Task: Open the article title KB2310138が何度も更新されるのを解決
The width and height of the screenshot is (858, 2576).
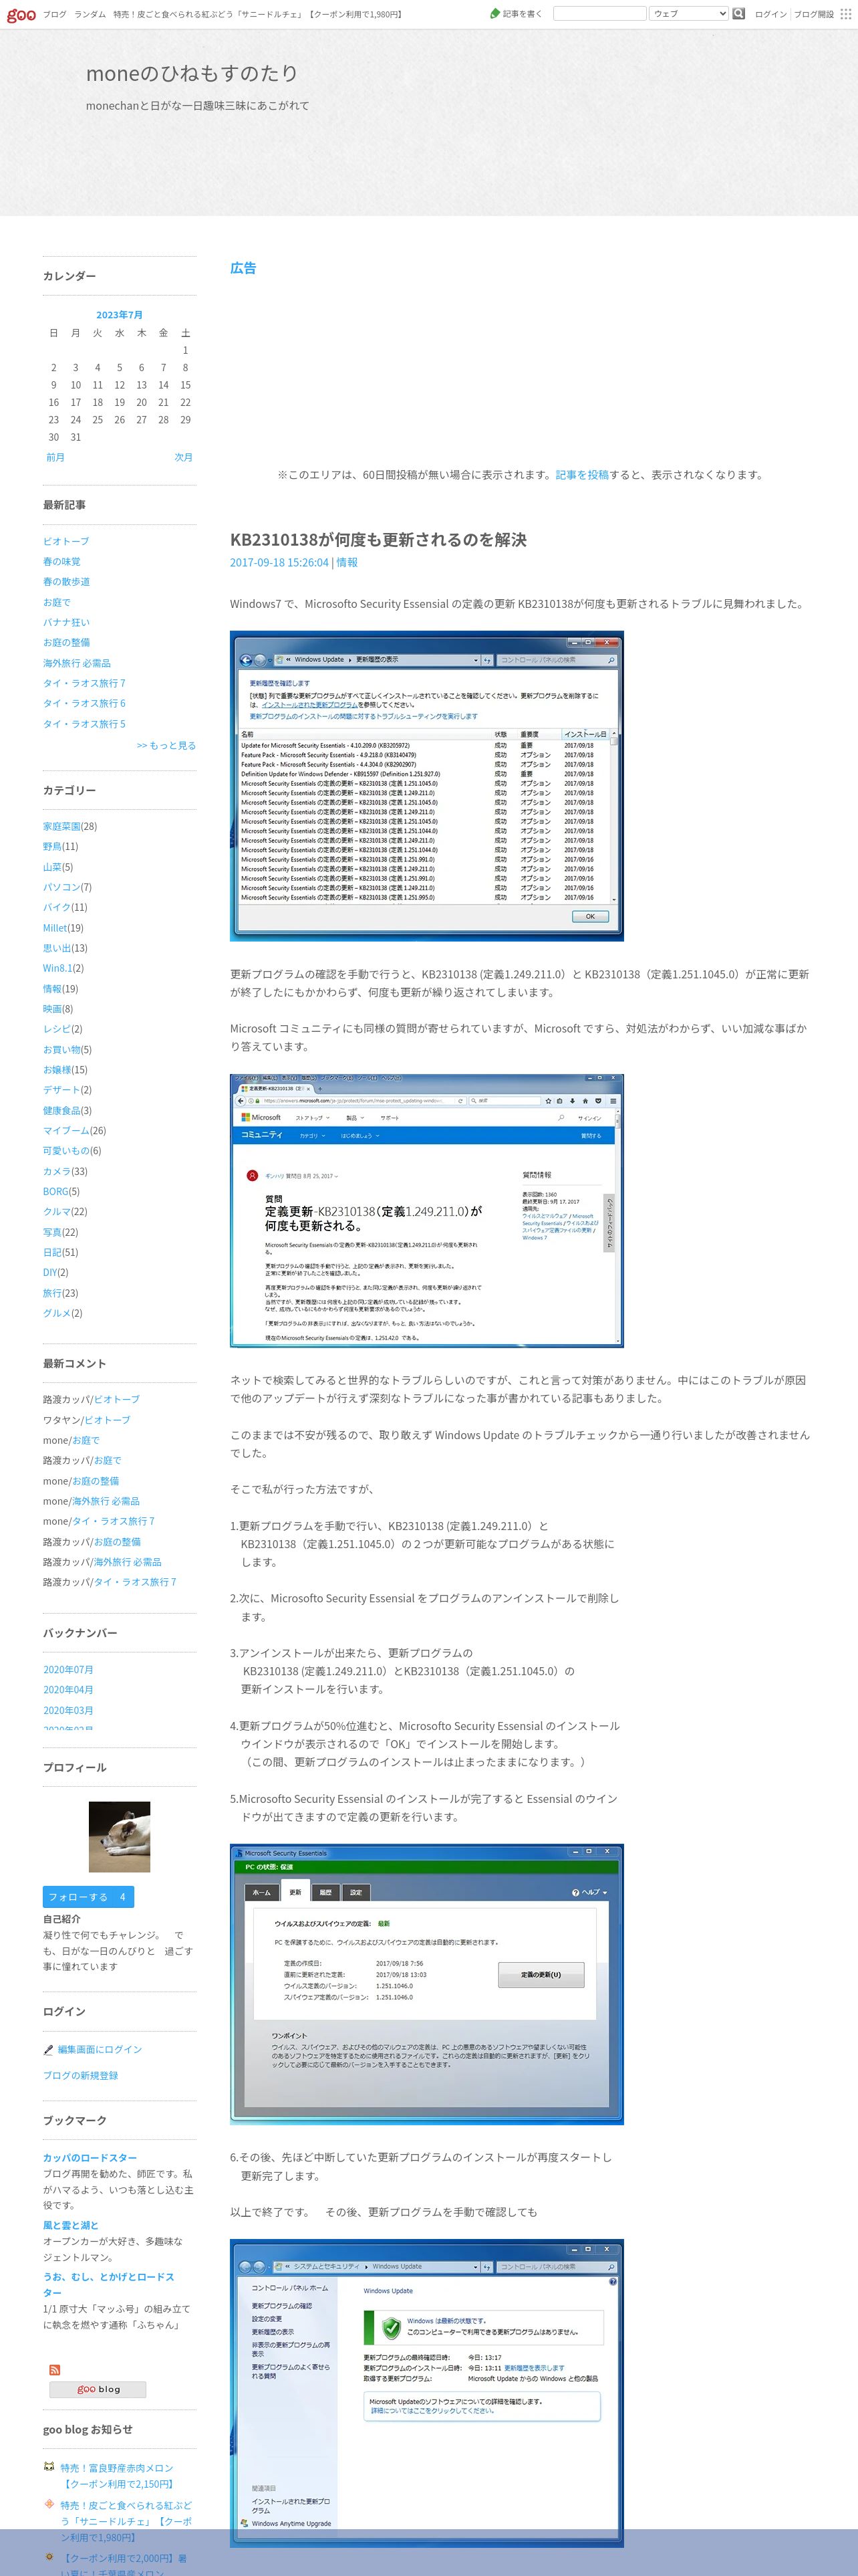Action: 379,539
